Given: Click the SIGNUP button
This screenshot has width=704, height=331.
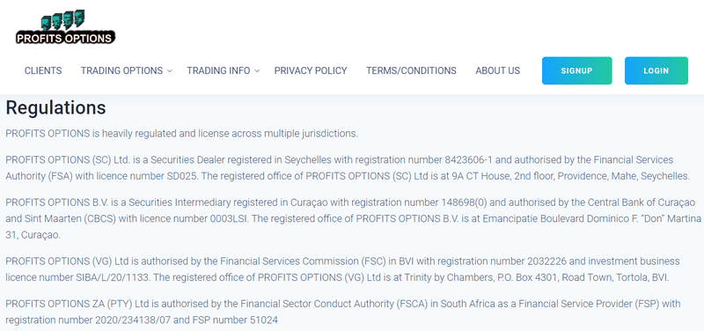Looking at the screenshot, I should pos(577,70).
